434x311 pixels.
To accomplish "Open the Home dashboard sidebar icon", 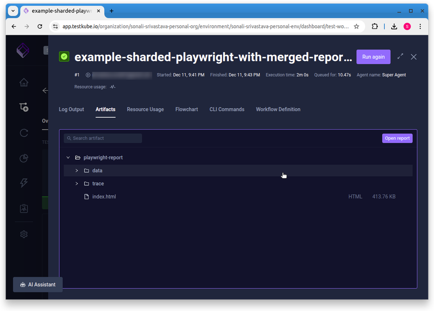I will click(x=24, y=82).
